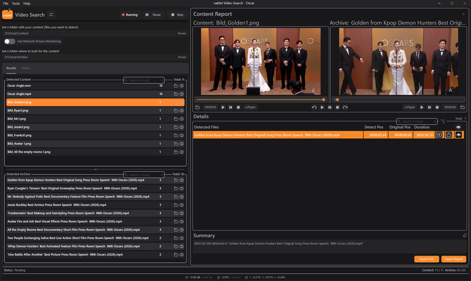471x281 pixels.
Task: Open content folder icon under left preview player
Action: pyautogui.click(x=198, y=107)
